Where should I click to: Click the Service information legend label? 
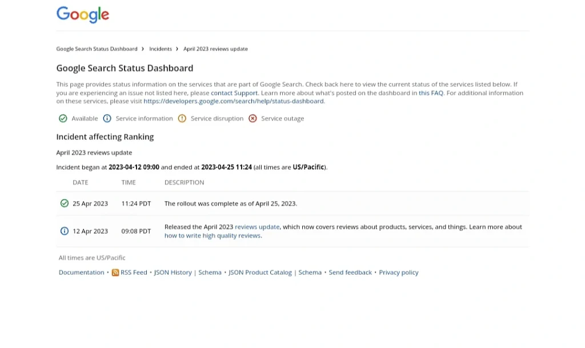point(145,119)
